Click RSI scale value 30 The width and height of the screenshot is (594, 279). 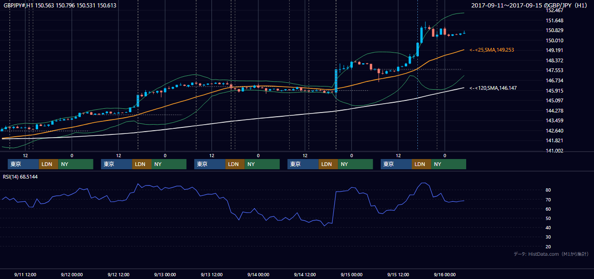pyautogui.click(x=548, y=237)
